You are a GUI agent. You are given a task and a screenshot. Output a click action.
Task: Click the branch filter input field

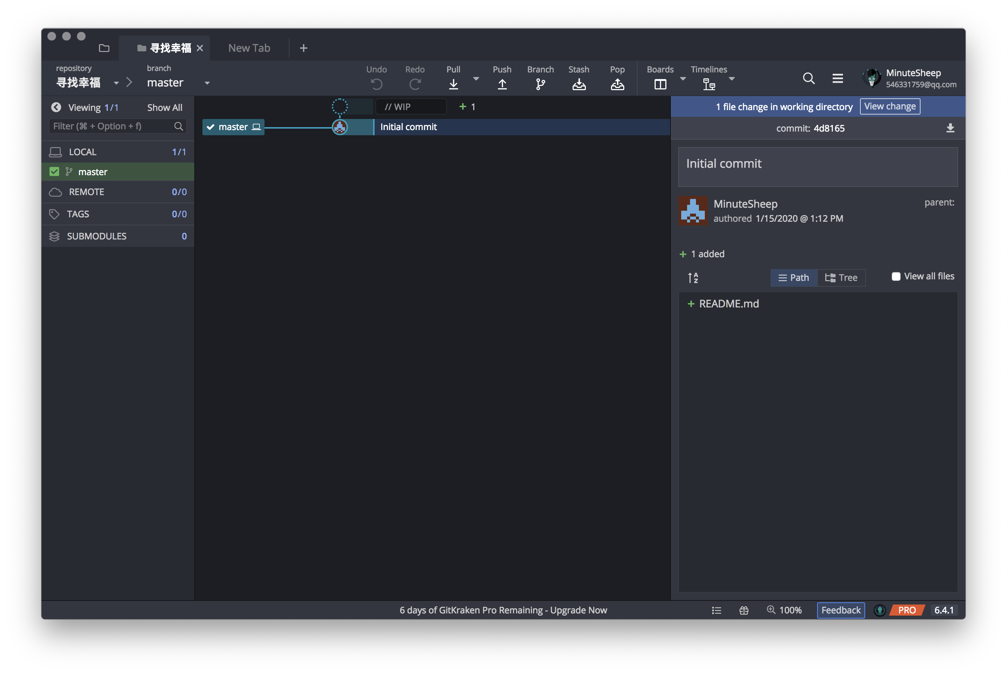point(112,126)
